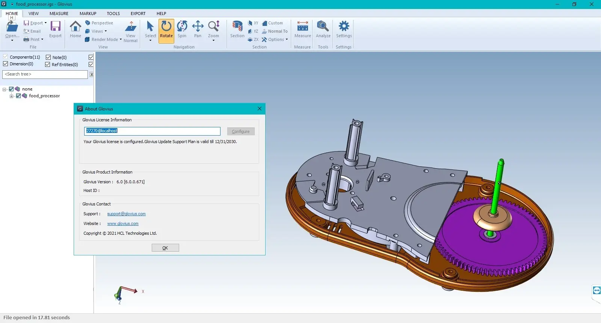Viewport: 601px width, 323px height.
Task: Click the TeamViewer side panel icon
Action: click(x=596, y=290)
